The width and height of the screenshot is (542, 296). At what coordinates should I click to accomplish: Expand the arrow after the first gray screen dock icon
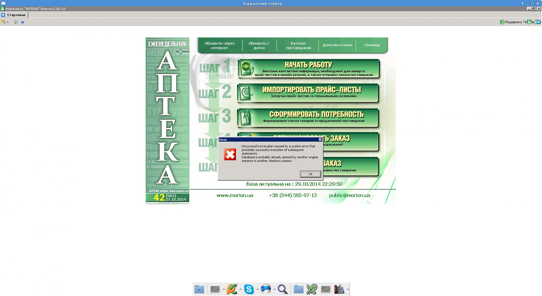[223, 289]
